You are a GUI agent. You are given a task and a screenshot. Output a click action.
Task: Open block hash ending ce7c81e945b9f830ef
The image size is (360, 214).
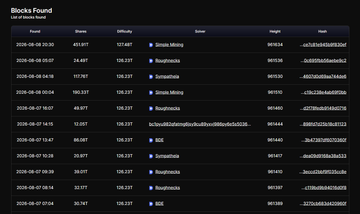coord(323,44)
